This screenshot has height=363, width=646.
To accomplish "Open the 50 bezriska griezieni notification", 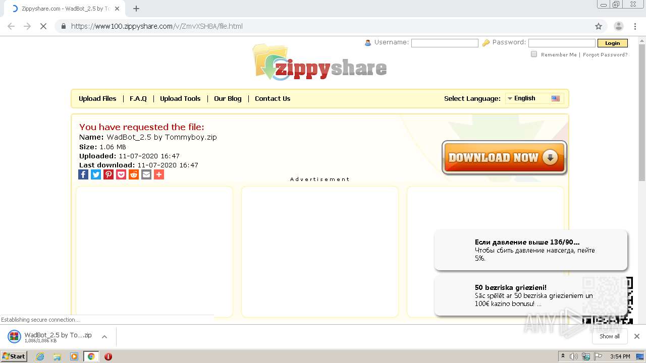I will pos(531,295).
